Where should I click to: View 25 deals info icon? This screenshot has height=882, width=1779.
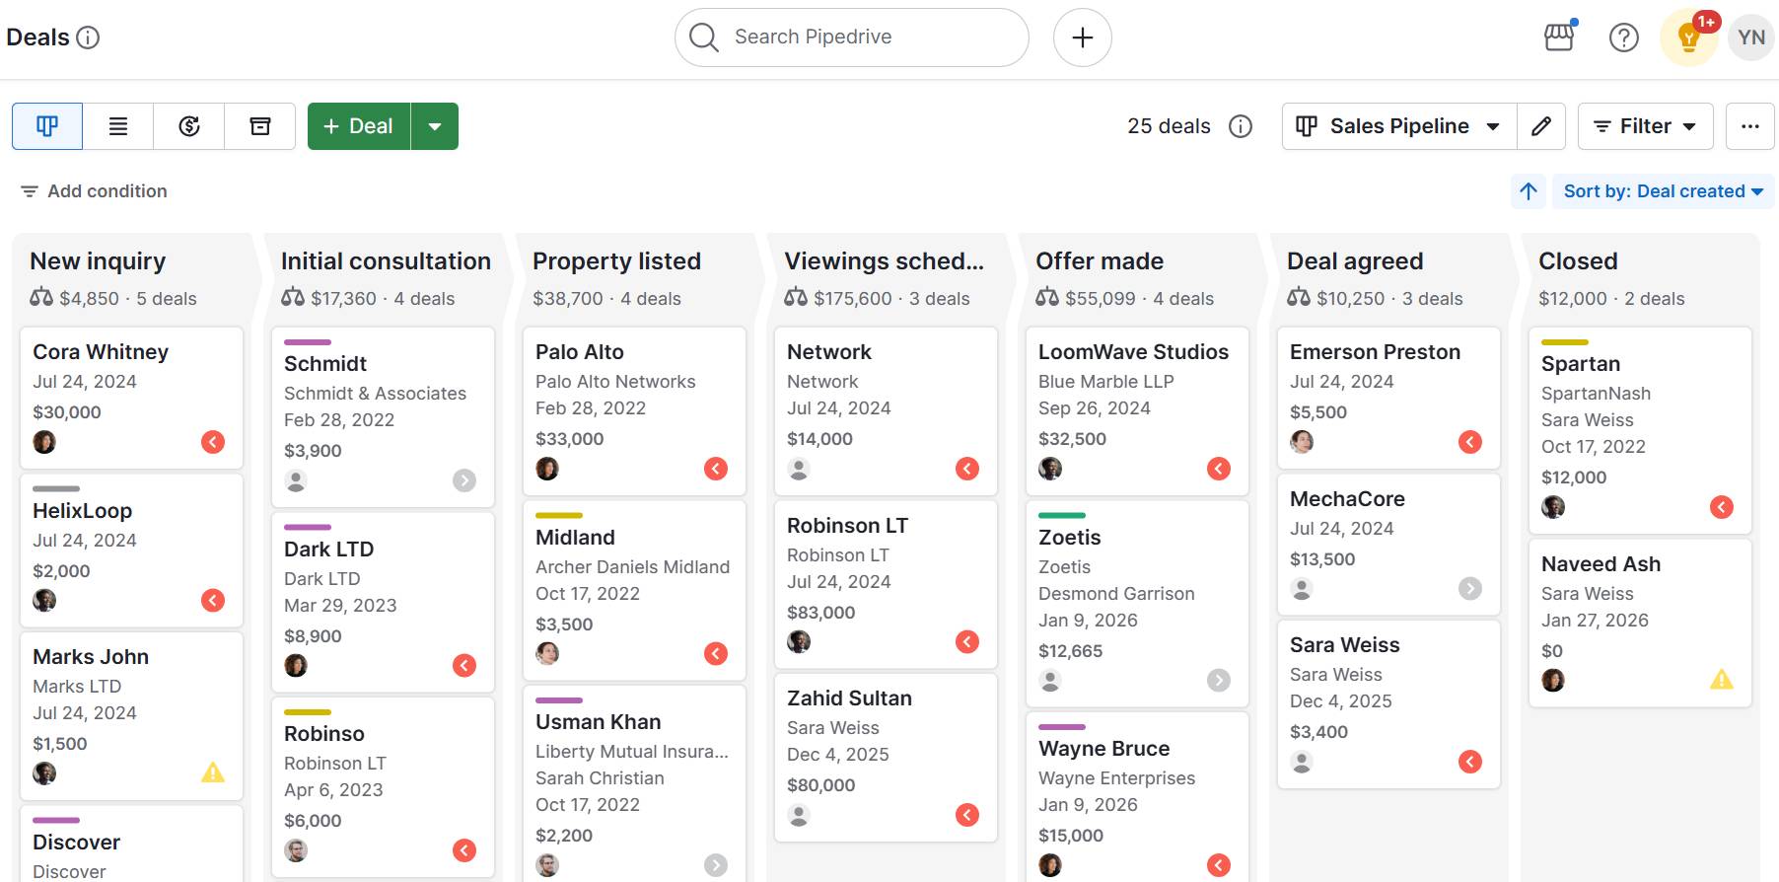point(1241,126)
